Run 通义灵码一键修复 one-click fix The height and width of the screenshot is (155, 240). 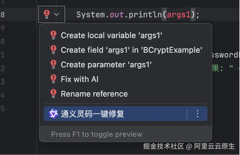click(x=92, y=114)
